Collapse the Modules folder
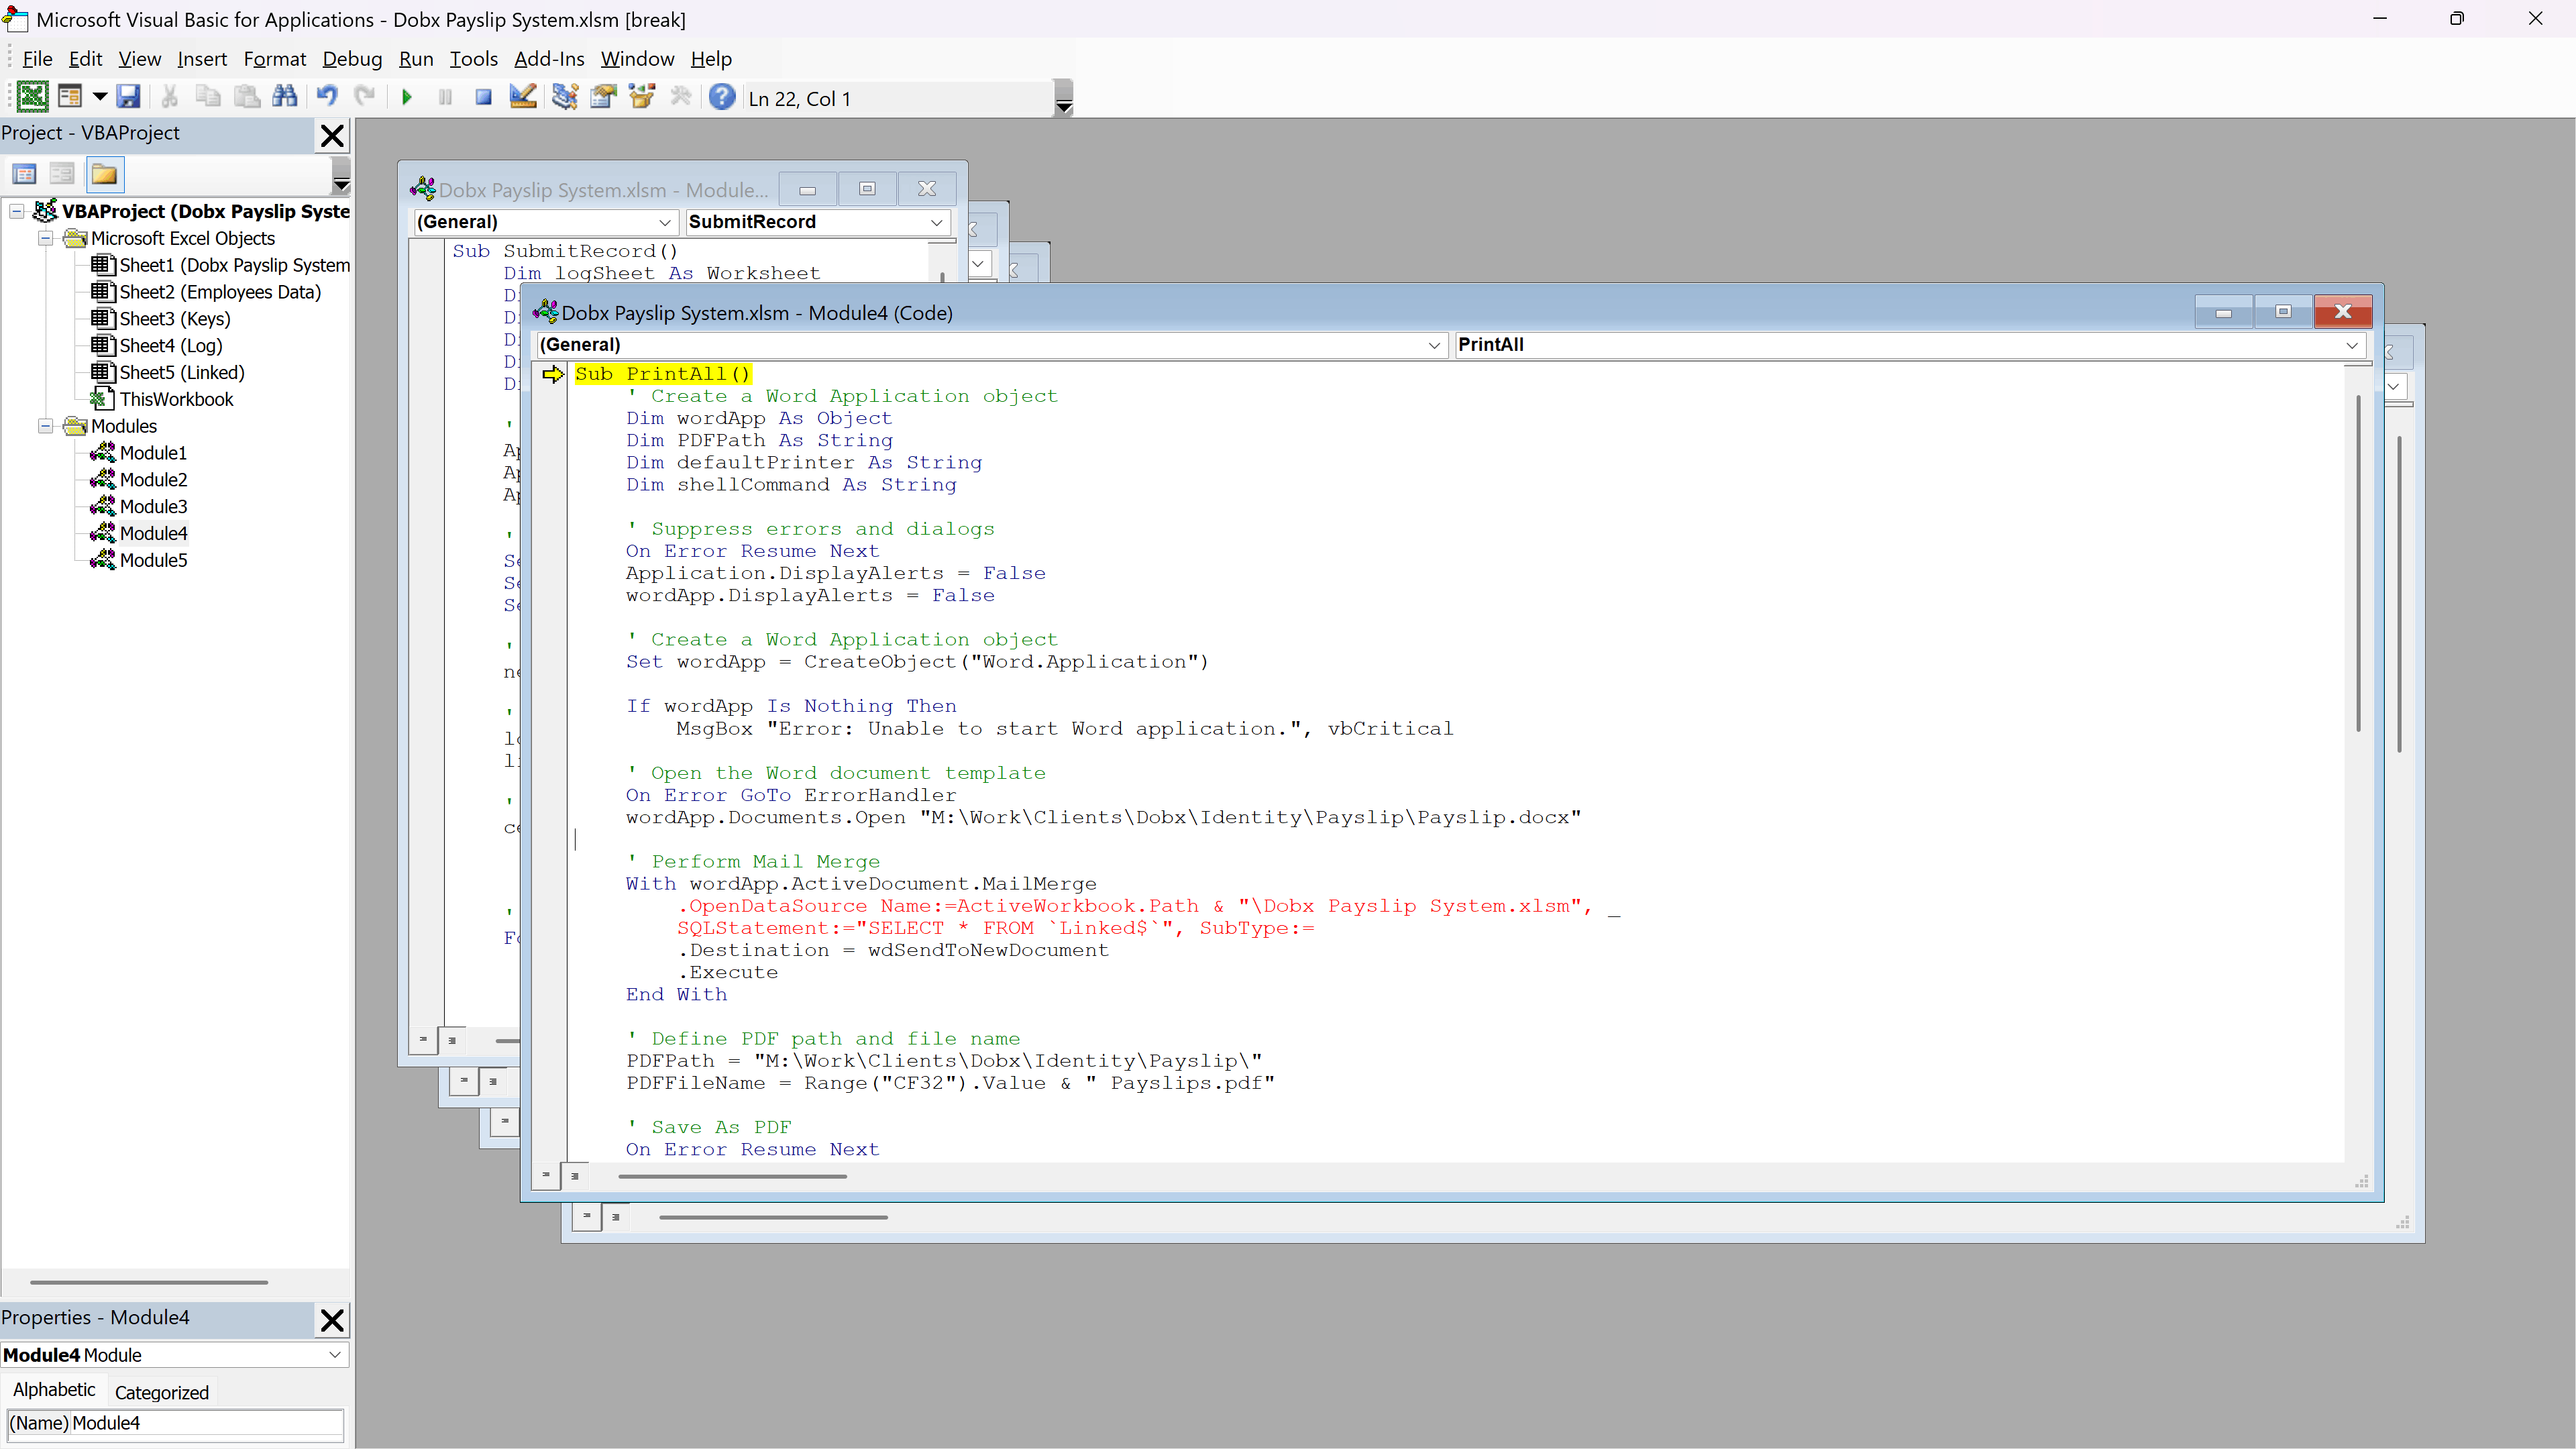Screen dimensions: 2576x1449 point(45,426)
